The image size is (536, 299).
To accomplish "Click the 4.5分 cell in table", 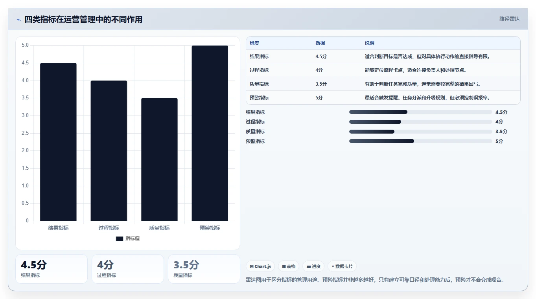I will (321, 57).
